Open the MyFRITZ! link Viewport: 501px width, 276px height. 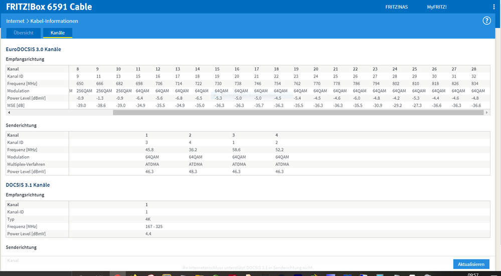[437, 7]
